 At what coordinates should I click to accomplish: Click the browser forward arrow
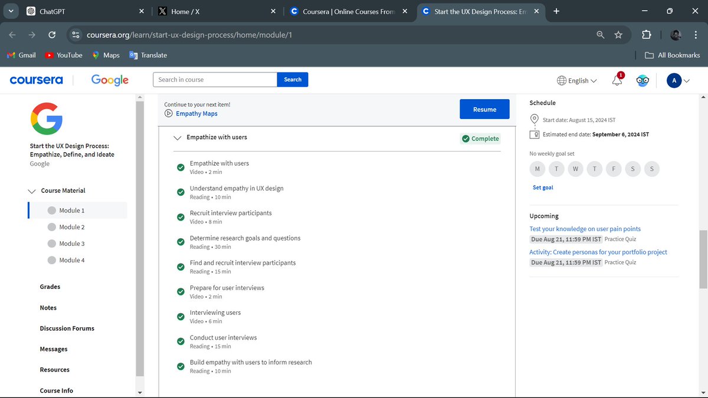pos(32,35)
